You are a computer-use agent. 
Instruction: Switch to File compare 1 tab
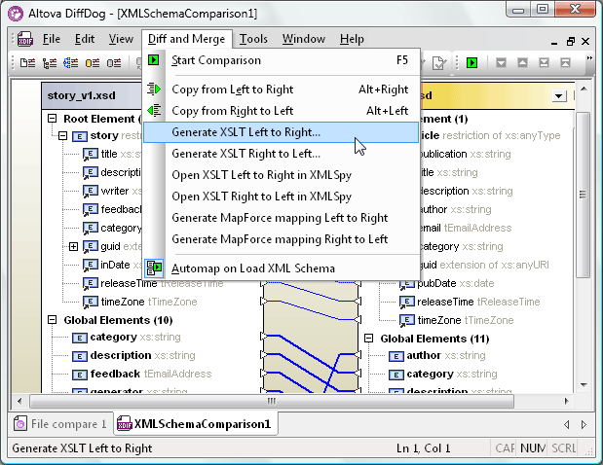click(61, 424)
